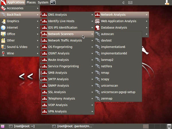This screenshot has width=172, height=129.
Task: Click the show desktop icon in taskbar
Action: click(x=3, y=126)
